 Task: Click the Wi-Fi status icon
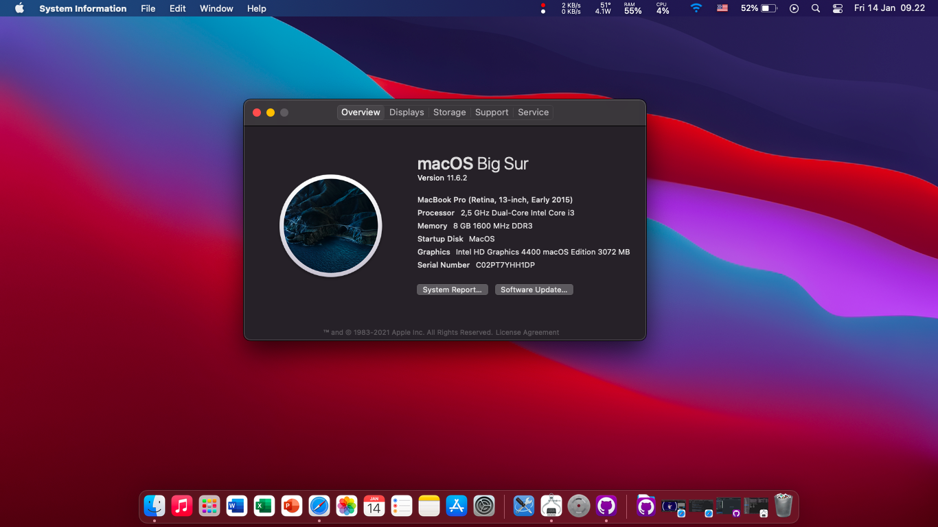(696, 8)
